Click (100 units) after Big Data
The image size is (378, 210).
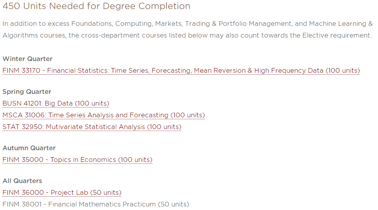(92, 104)
